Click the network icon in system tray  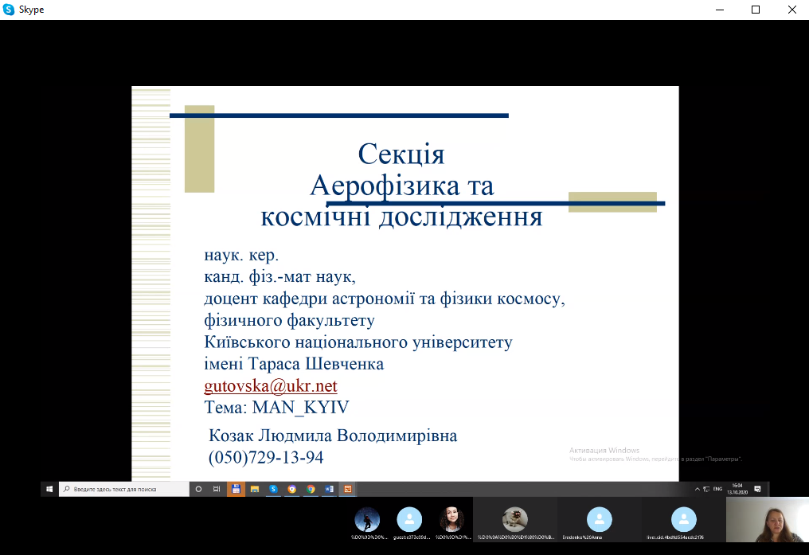(707, 489)
